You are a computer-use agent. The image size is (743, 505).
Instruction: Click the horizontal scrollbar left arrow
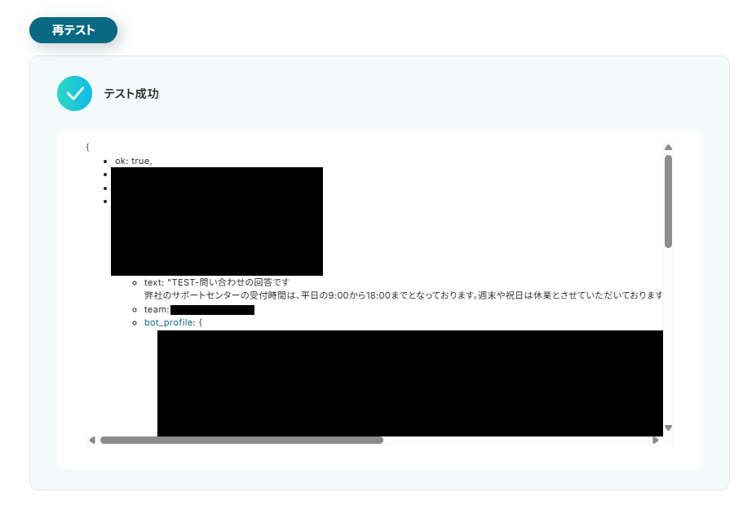pyautogui.click(x=92, y=440)
